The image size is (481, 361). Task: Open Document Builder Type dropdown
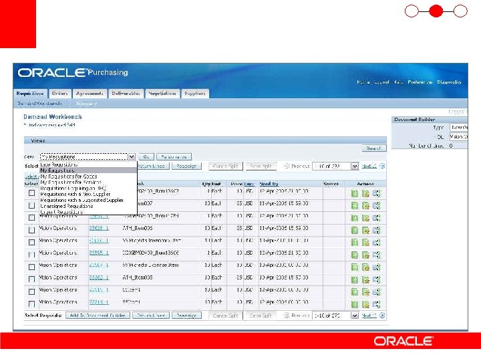(459, 127)
